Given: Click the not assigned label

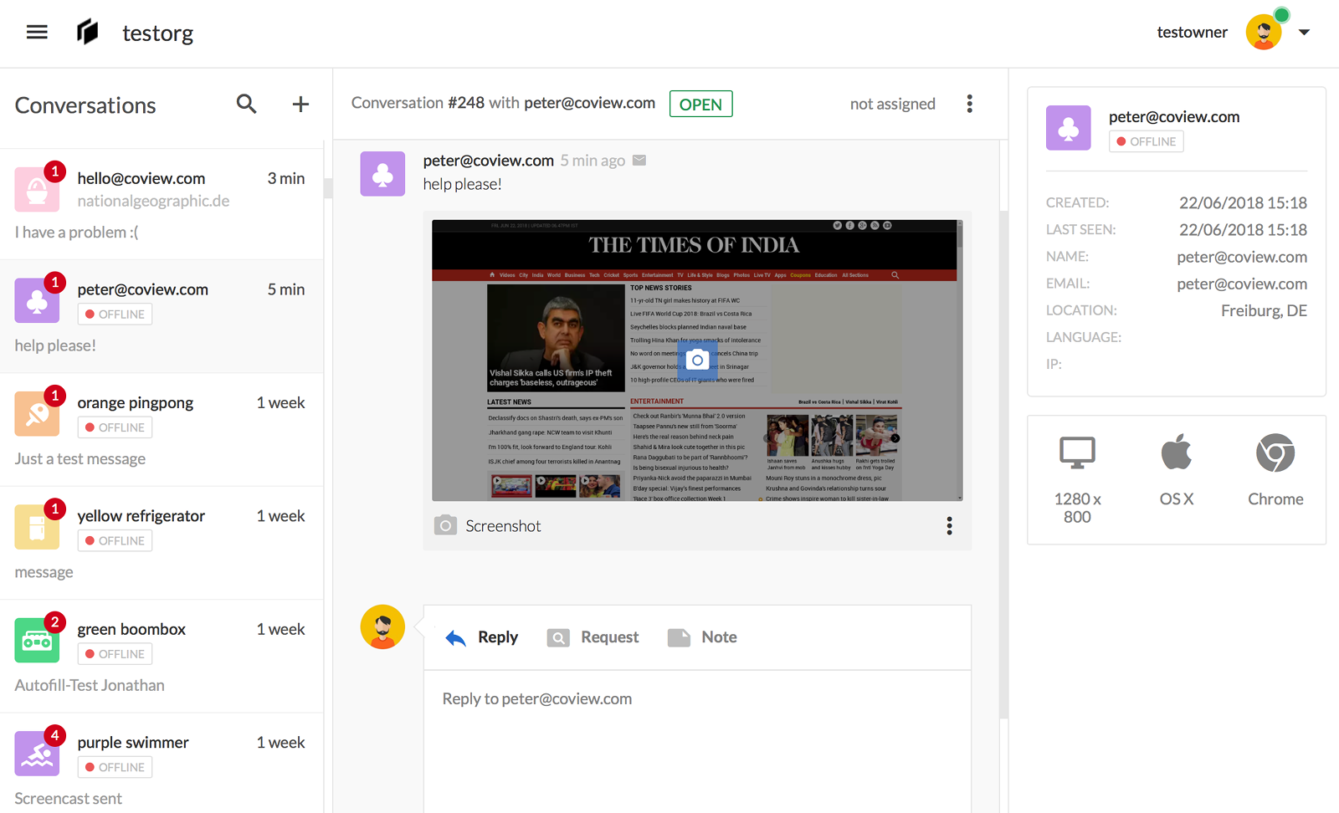Looking at the screenshot, I should 892,104.
